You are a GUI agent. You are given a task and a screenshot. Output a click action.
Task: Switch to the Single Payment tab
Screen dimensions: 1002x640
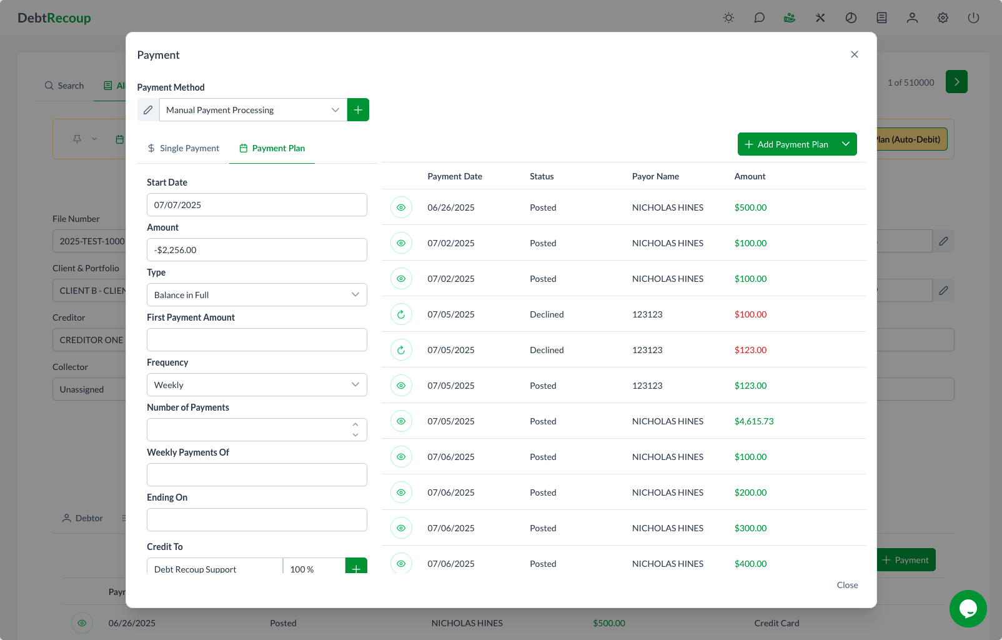[x=183, y=148]
